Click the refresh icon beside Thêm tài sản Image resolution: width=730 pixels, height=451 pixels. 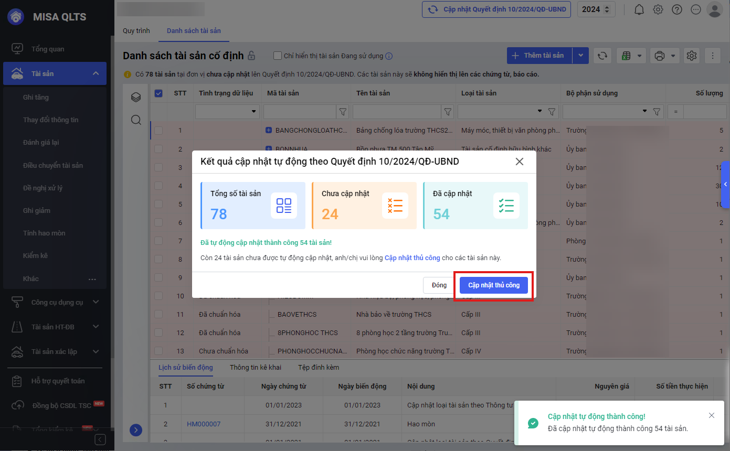[602, 56]
